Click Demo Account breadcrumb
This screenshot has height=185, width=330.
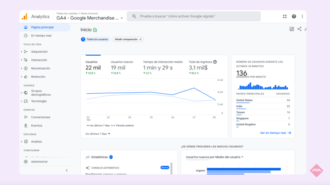coord(89,13)
